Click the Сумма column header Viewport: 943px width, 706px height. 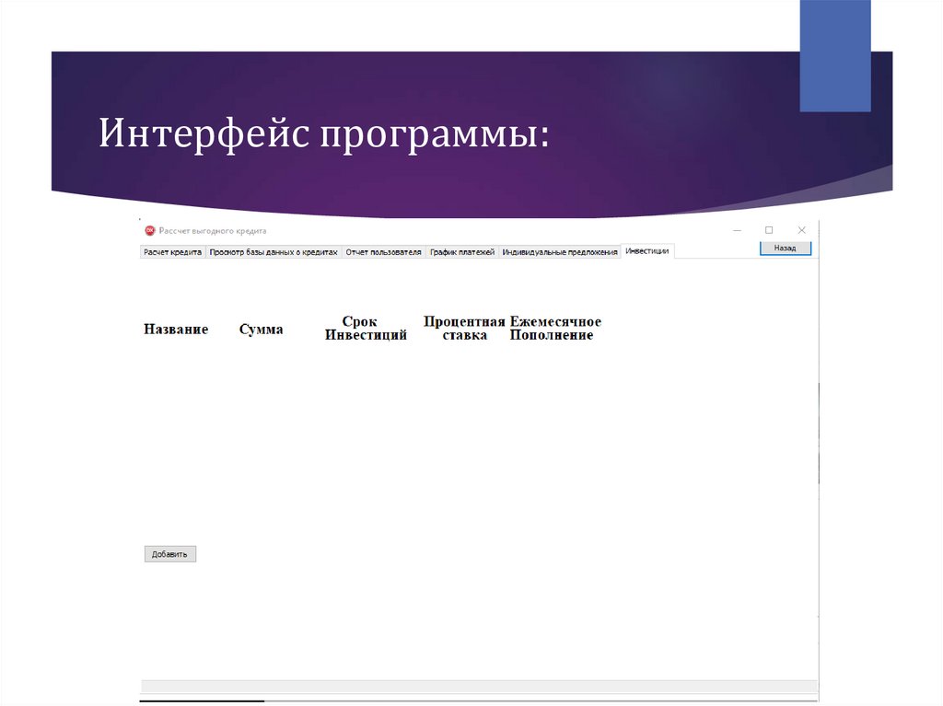(x=261, y=329)
